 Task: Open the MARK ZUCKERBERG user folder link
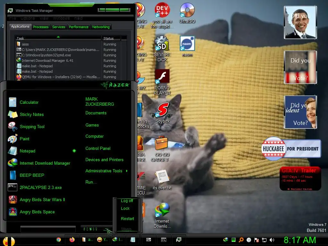click(100, 102)
